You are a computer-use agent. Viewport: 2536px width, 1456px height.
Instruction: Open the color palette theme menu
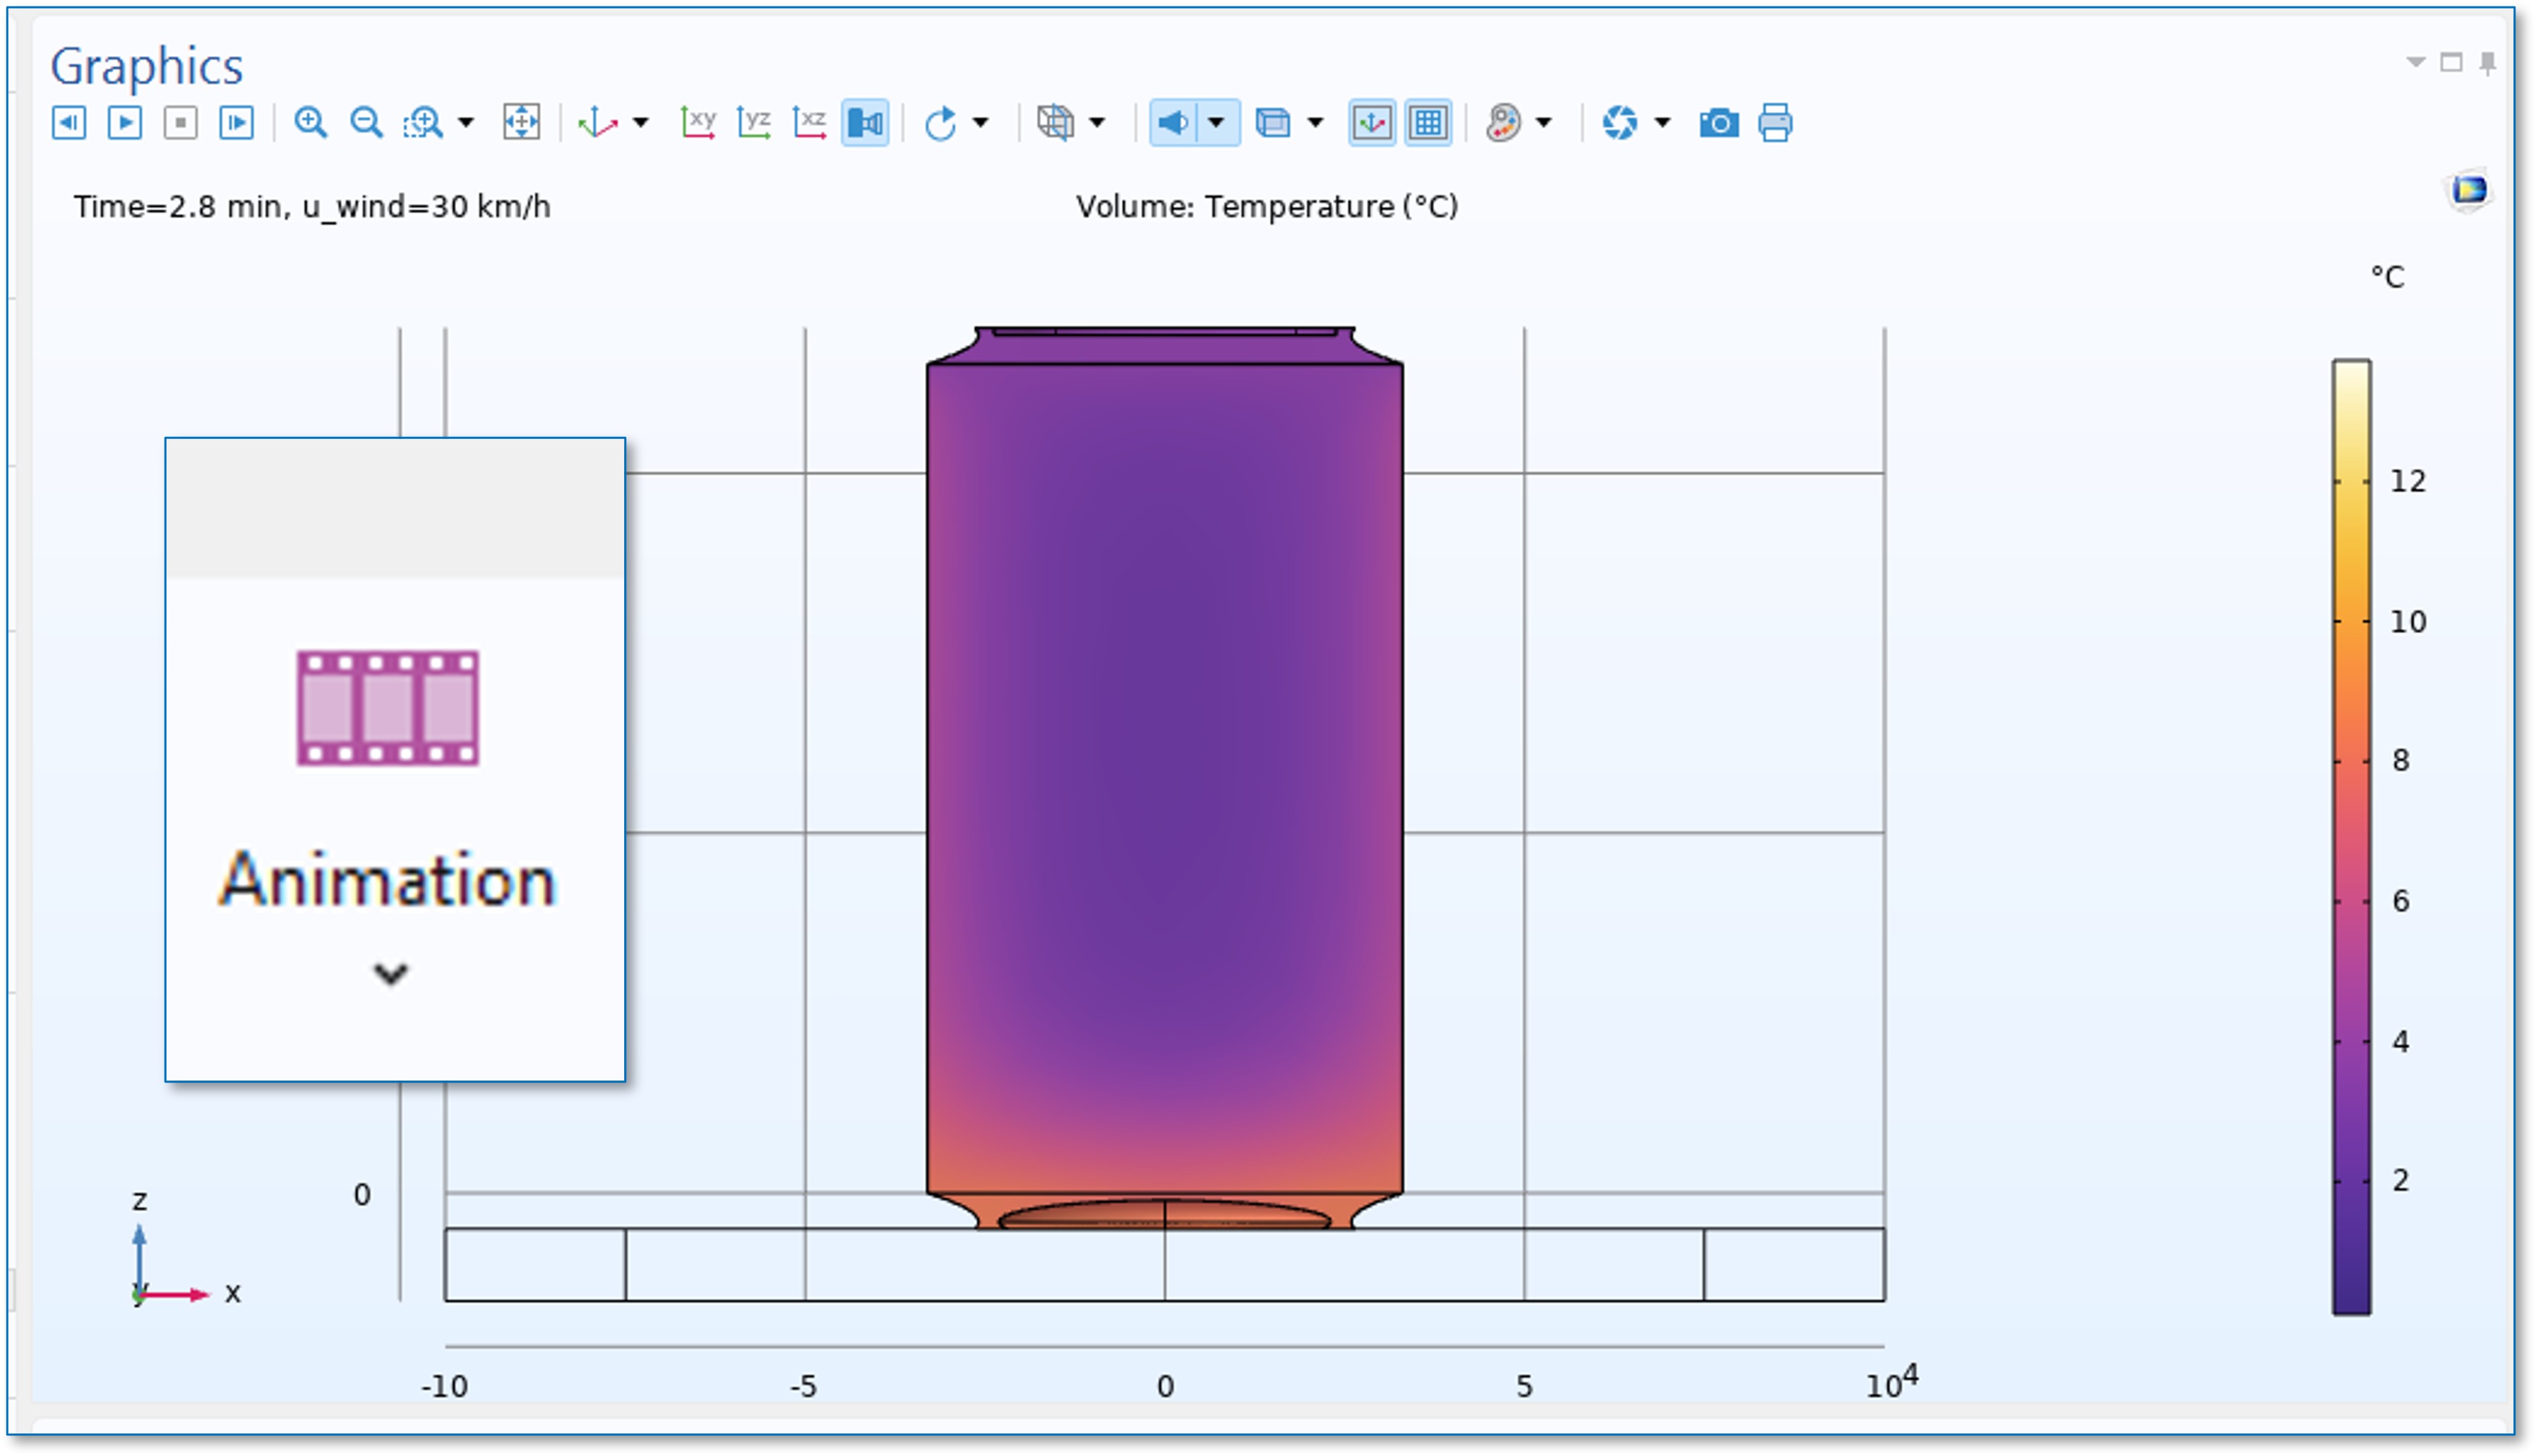1504,123
